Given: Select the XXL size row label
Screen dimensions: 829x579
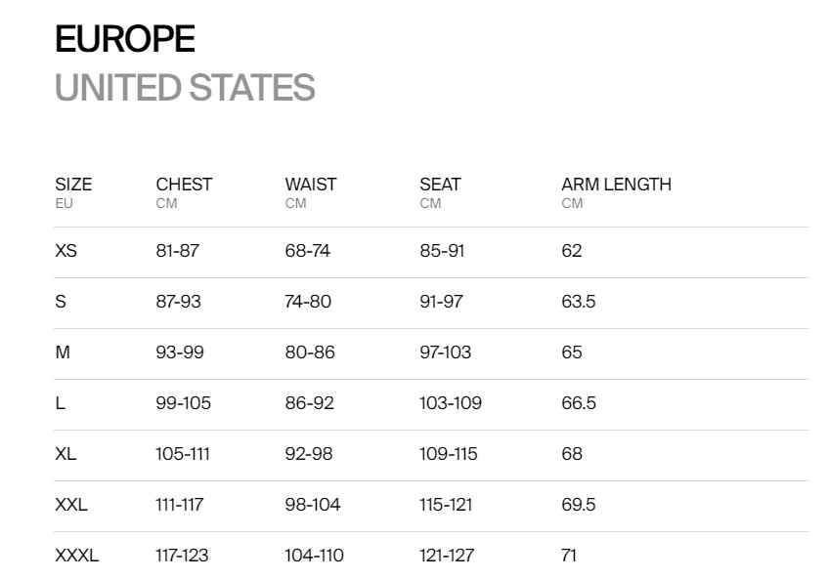Looking at the screenshot, I should 71,505.
